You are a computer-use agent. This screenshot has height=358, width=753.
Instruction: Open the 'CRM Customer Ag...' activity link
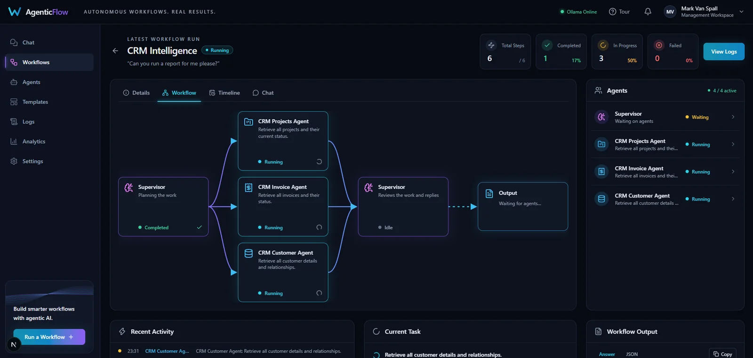(167, 351)
